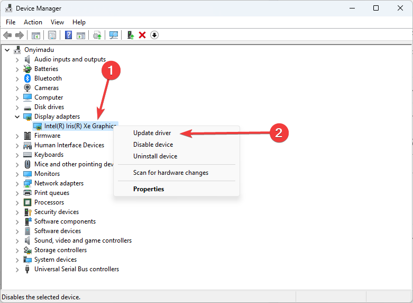
Task: Expand the Human Interface Devices chevron
Action: [17, 146]
